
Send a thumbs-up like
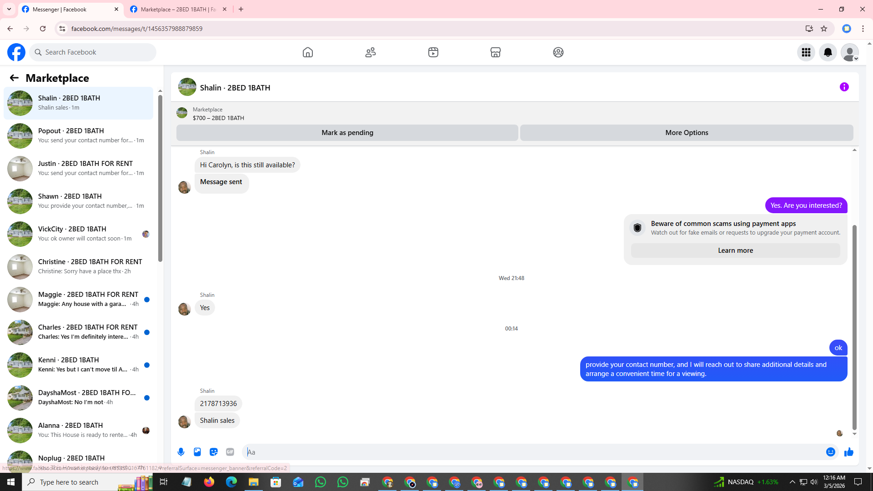click(849, 452)
